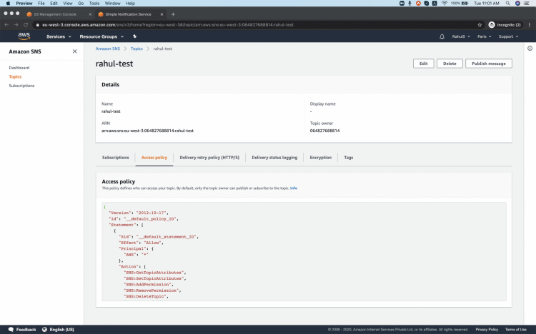Switch to the Subscriptions tab
The image size is (536, 334).
click(115, 157)
